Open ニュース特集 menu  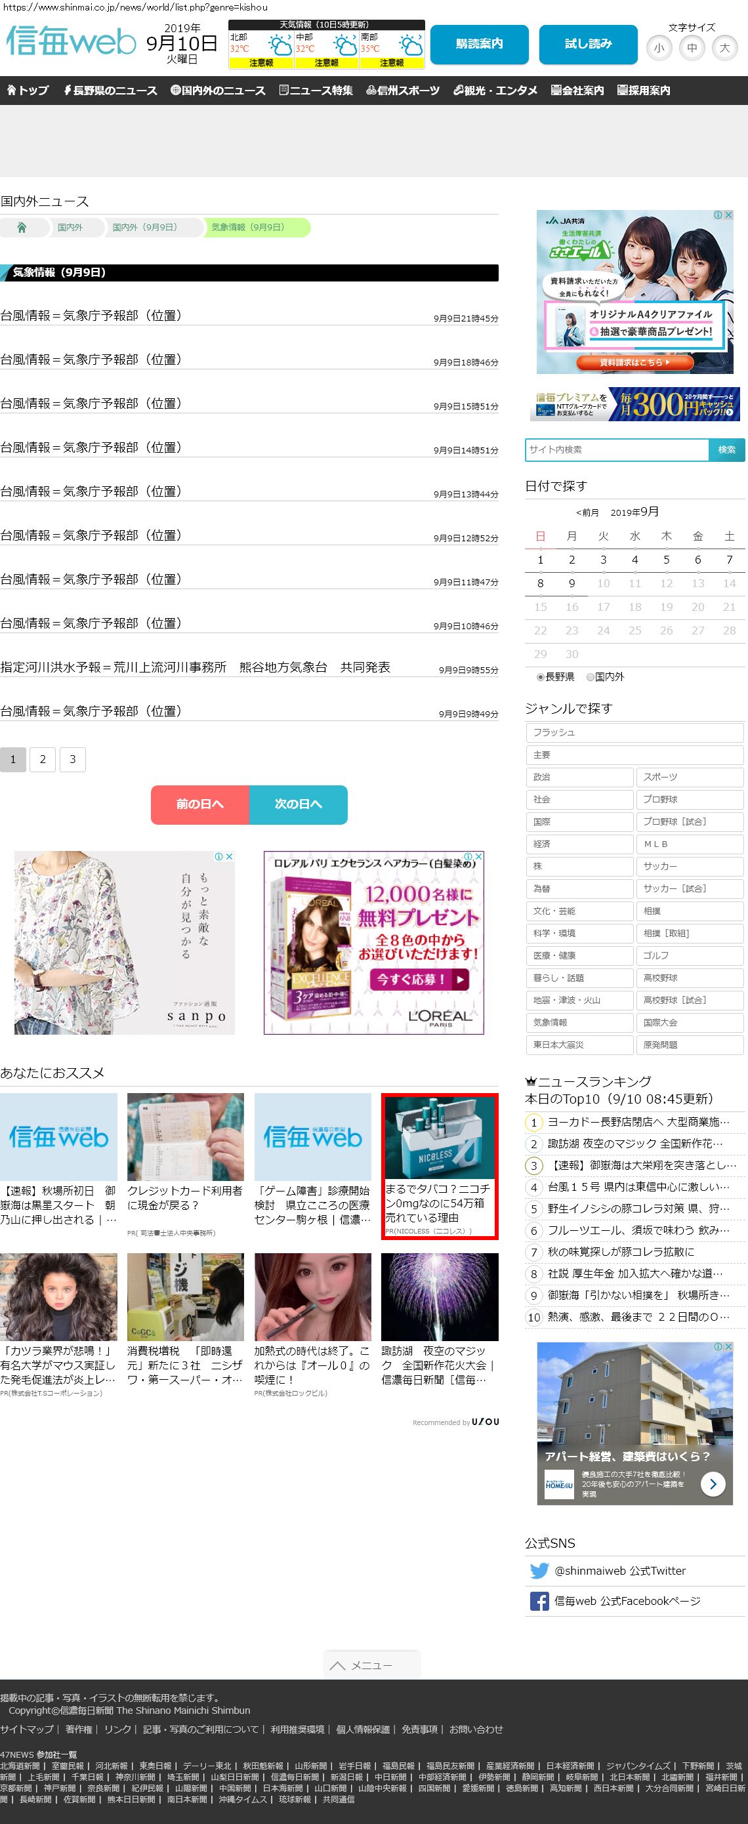pyautogui.click(x=316, y=91)
